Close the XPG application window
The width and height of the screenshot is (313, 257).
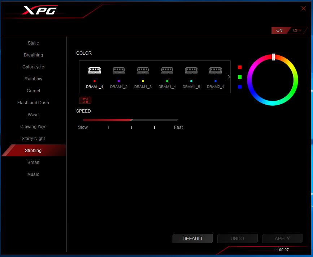(303, 8)
